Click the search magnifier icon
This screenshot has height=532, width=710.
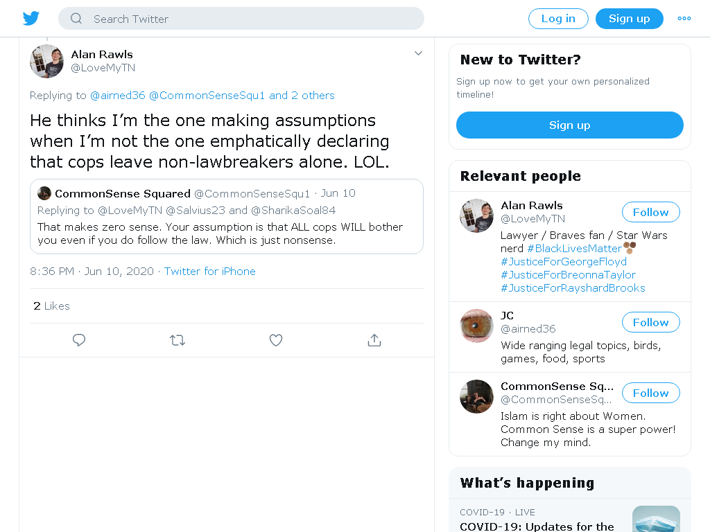point(76,19)
